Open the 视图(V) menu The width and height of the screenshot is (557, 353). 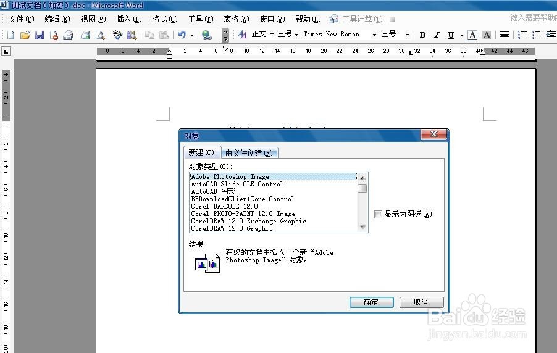[x=93, y=19]
